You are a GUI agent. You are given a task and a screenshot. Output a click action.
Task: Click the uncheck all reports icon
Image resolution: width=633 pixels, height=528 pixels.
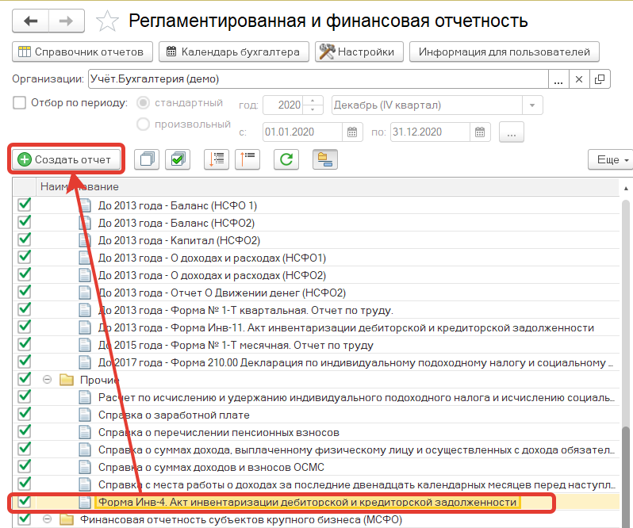pos(147,159)
